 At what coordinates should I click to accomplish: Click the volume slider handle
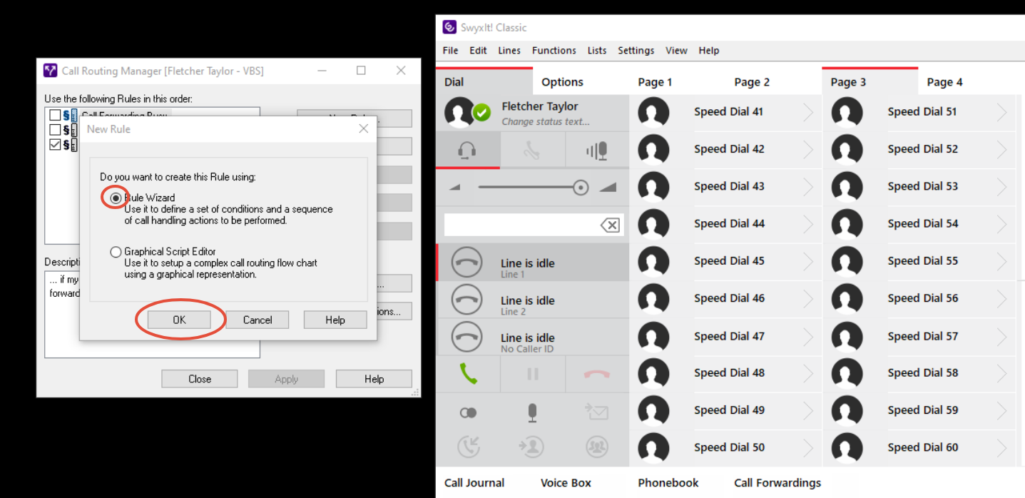(581, 188)
